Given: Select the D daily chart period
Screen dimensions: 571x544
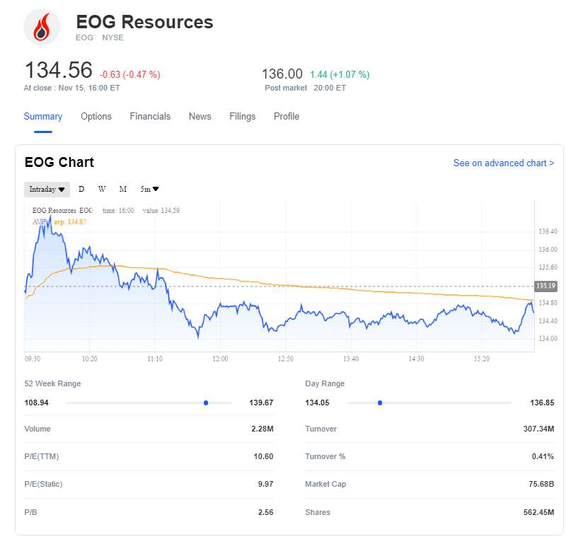Looking at the screenshot, I should click(81, 189).
